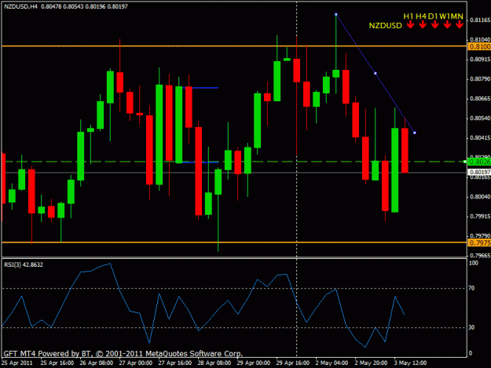Click the 29 Apr 16:00 time label
The height and width of the screenshot is (368, 491).
tap(292, 363)
